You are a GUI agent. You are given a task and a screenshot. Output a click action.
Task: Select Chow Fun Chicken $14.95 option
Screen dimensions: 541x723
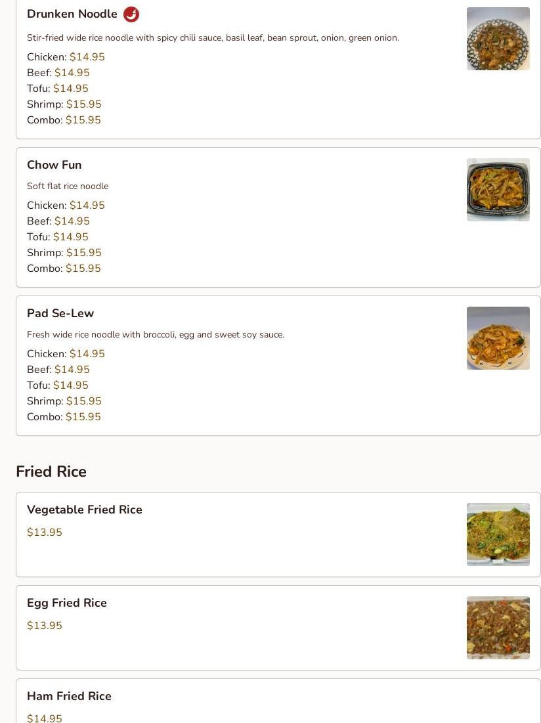tap(66, 205)
